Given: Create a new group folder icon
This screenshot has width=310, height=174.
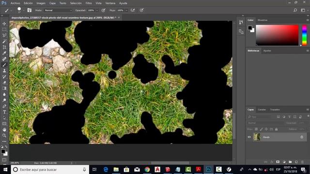Looking at the screenshot, I should [x=290, y=162].
